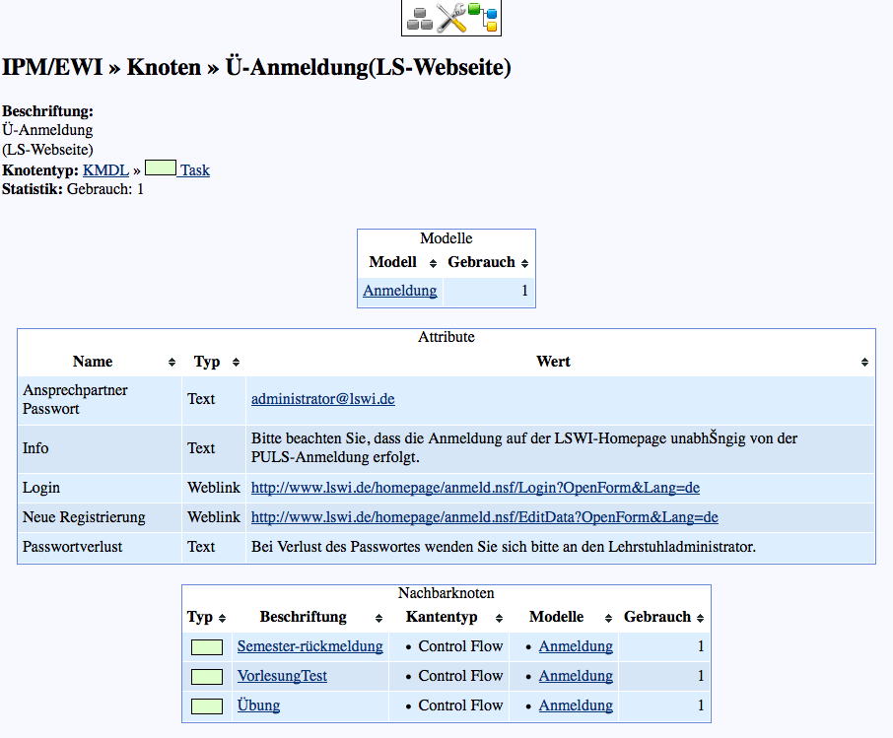The width and height of the screenshot is (893, 738).
Task: Click green swatch in Semester-rückmeldung row
Action: [x=207, y=647]
